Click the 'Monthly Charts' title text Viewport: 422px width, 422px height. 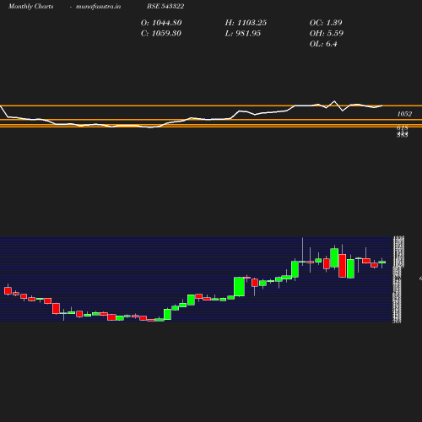click(x=30, y=6)
